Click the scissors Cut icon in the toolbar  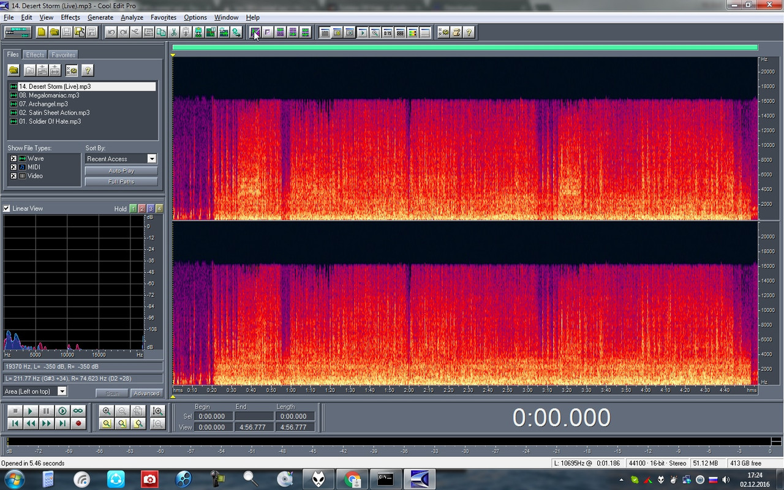coord(173,32)
